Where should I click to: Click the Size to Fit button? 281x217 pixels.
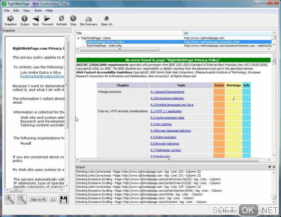point(39,199)
